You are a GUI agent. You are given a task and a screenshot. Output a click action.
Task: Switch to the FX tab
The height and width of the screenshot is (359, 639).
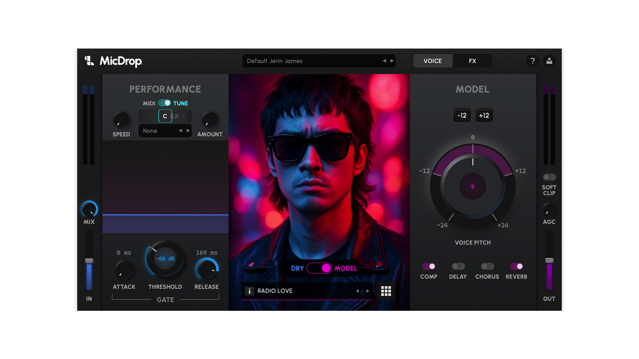click(472, 61)
